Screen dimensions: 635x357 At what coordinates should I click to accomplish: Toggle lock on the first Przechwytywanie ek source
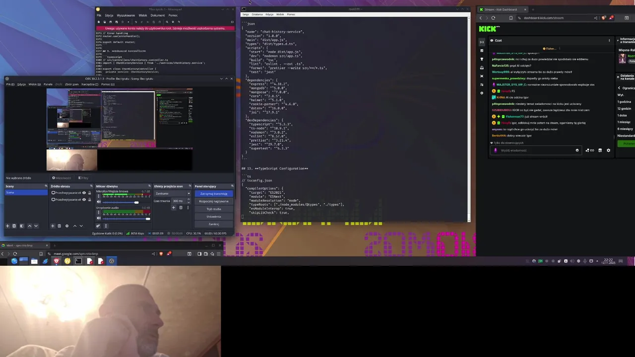click(89, 193)
